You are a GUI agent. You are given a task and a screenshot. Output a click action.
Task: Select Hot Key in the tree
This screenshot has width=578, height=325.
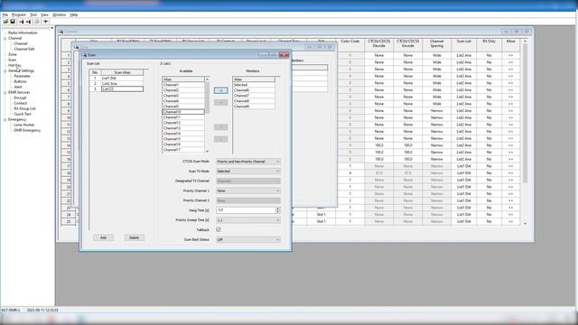14,65
